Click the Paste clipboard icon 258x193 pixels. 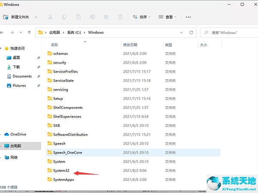pyautogui.click(x=78, y=17)
